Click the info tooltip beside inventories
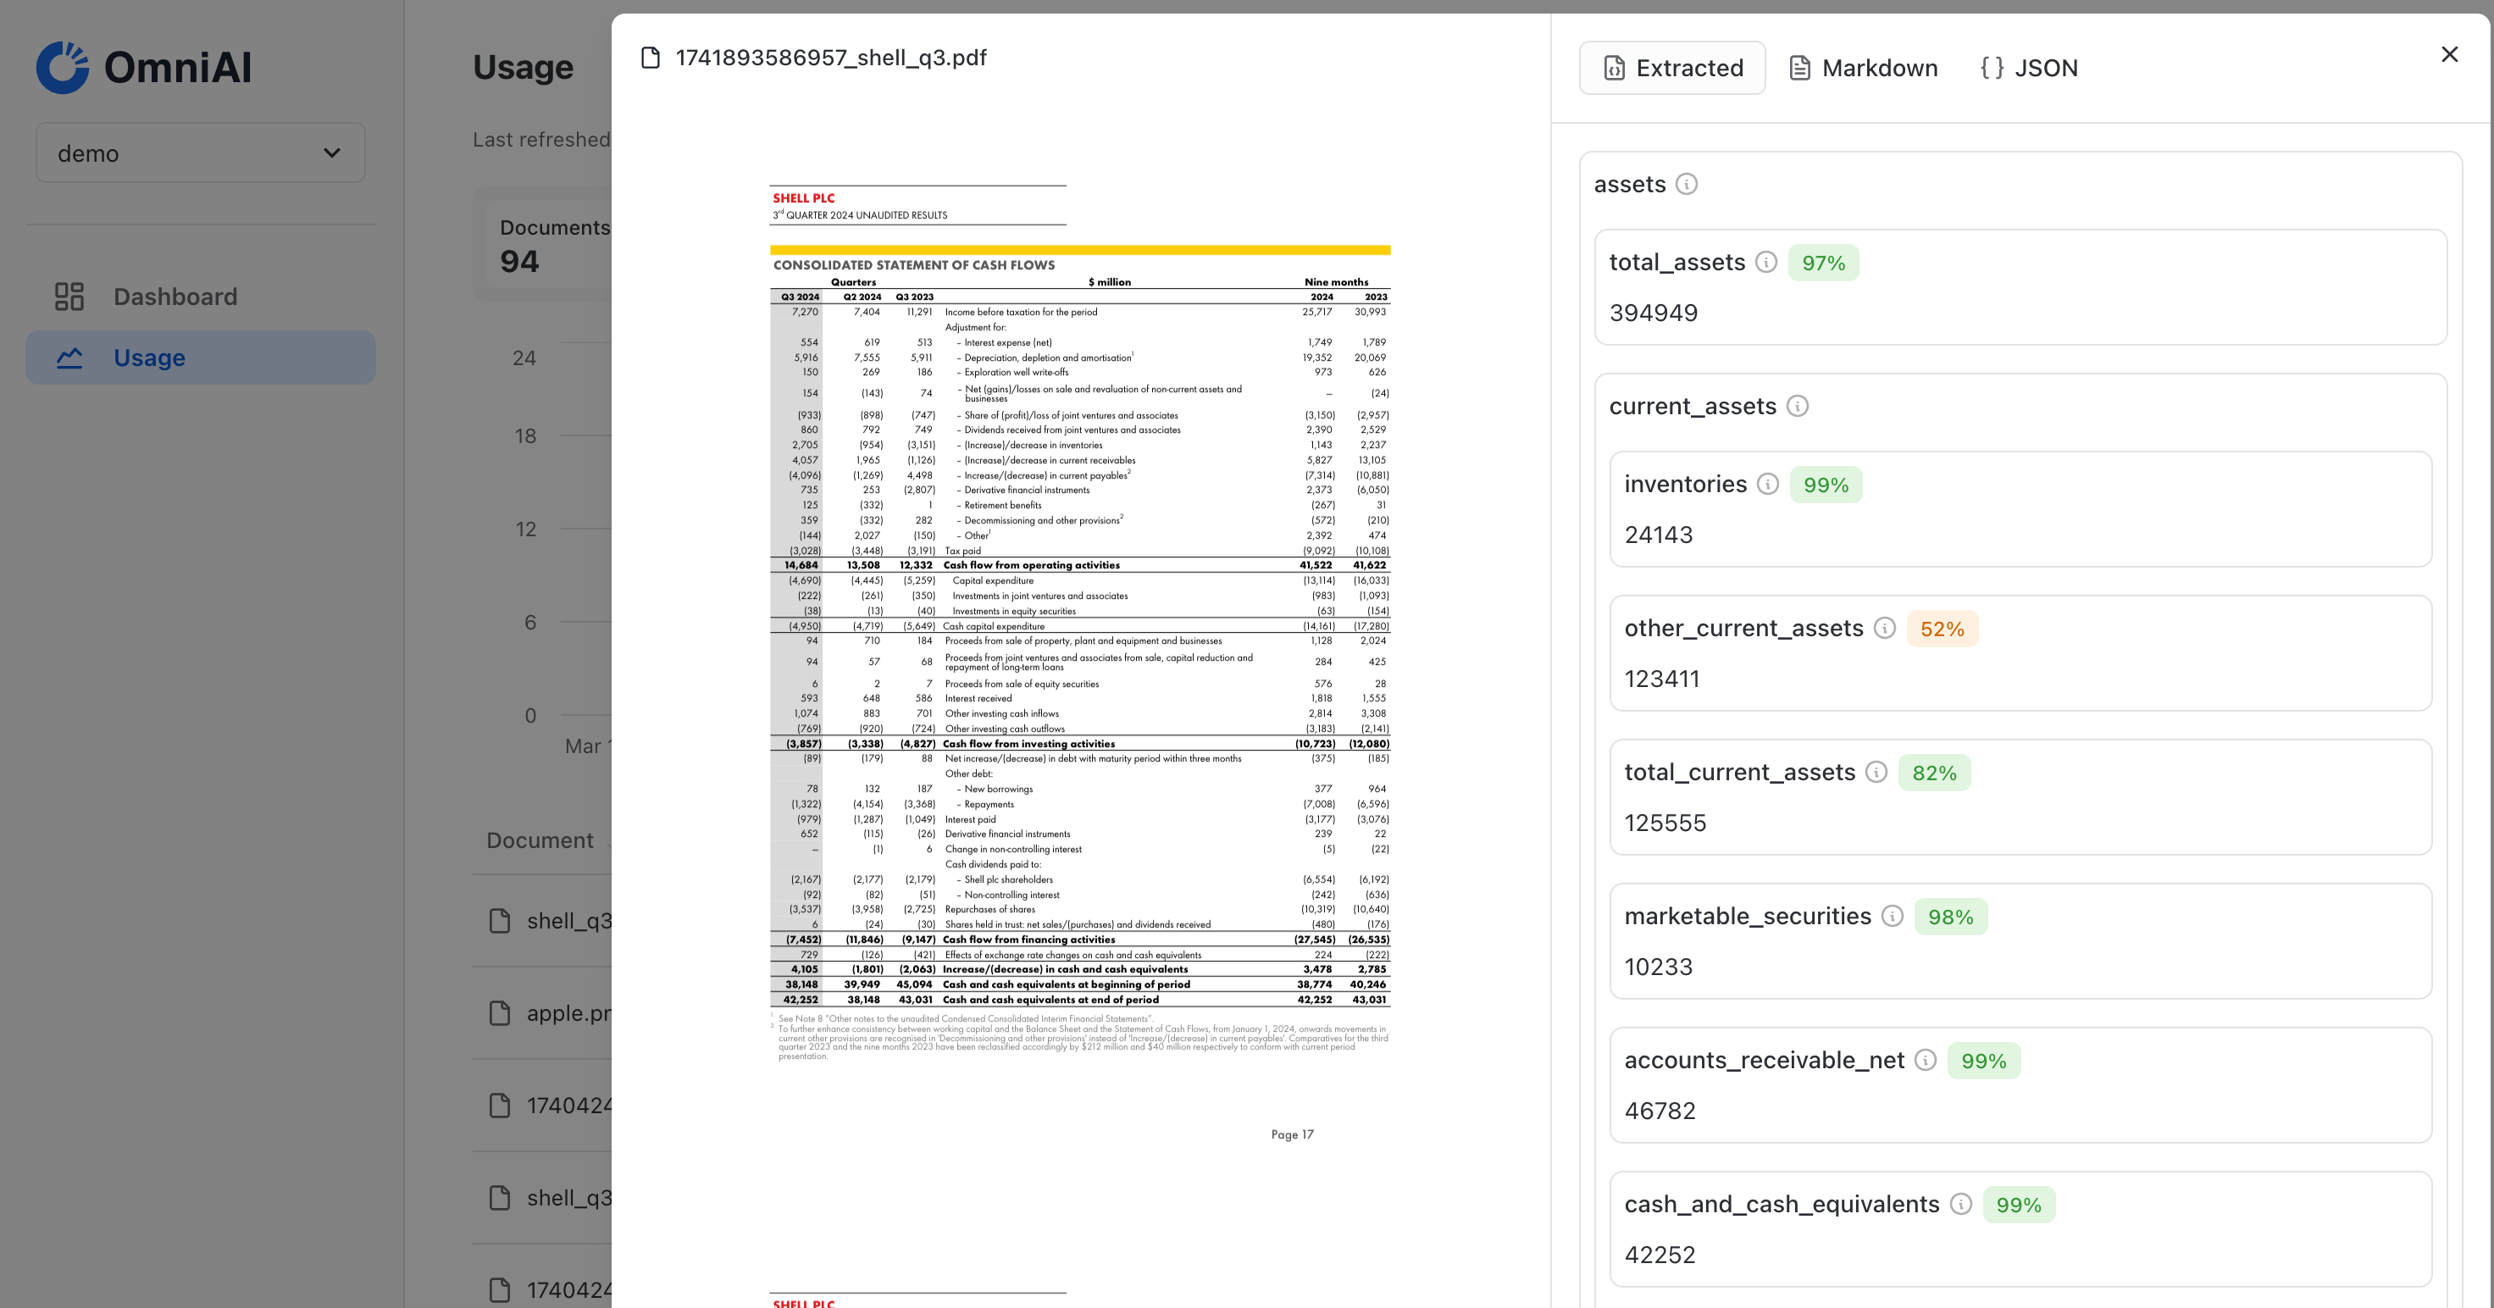Viewport: 2494px width, 1308px height. click(x=1771, y=484)
